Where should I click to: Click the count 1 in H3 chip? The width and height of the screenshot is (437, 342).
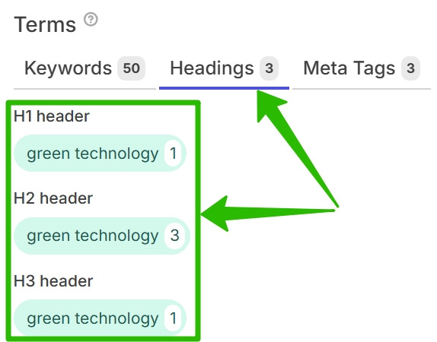(173, 318)
